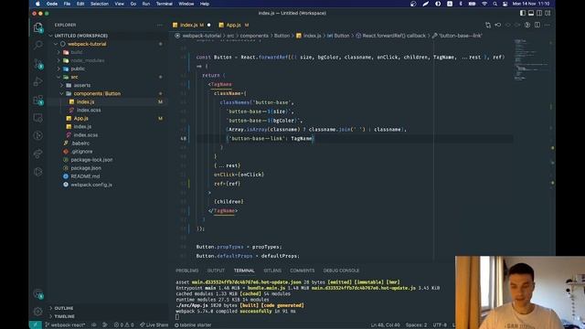The image size is (585, 329).
Task: Open index.js under components/Button
Action: 85,101
